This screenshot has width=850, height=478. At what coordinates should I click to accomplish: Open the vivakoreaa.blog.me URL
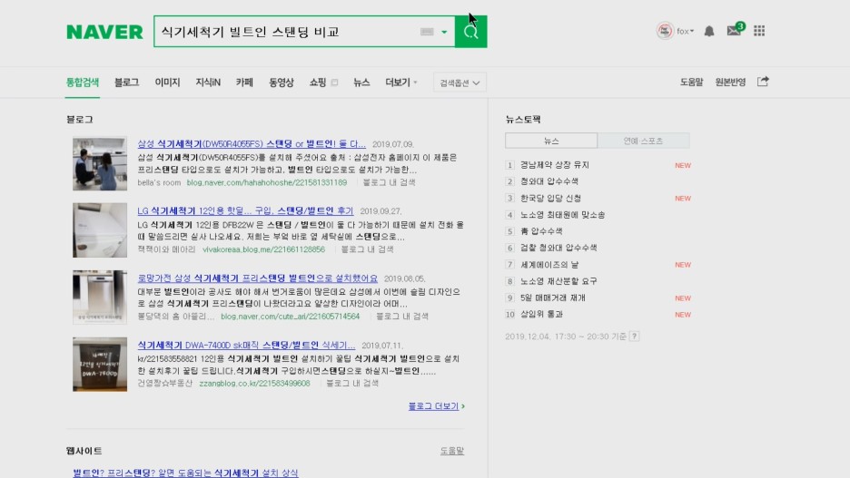coord(264,249)
